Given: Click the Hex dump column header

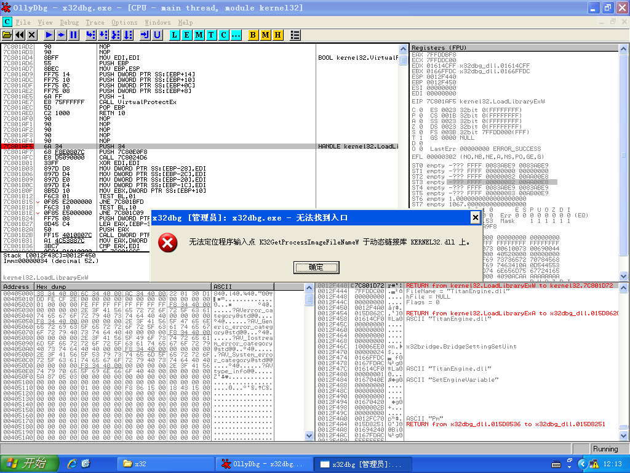Looking at the screenshot, I should coord(122,287).
